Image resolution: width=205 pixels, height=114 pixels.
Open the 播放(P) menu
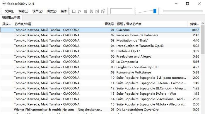52,11
